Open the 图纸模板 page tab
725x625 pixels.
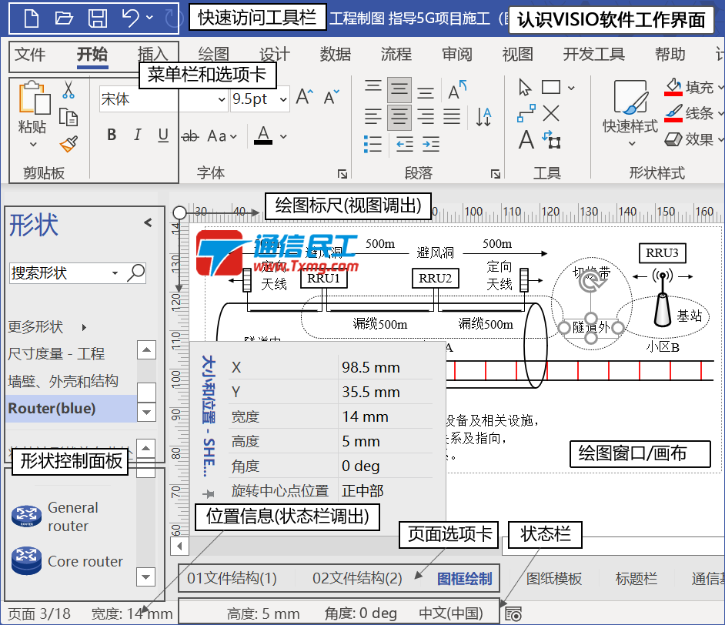click(x=554, y=578)
